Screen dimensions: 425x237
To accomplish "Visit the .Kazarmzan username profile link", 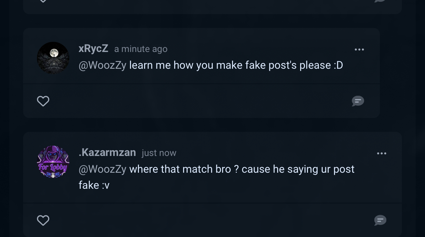I will click(107, 152).
